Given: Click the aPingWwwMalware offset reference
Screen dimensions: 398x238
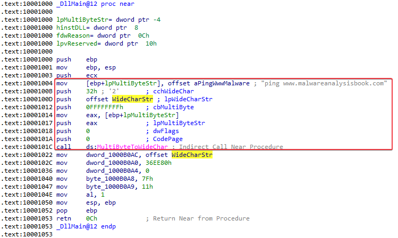Looking at the screenshot, I should pyautogui.click(x=222, y=83).
